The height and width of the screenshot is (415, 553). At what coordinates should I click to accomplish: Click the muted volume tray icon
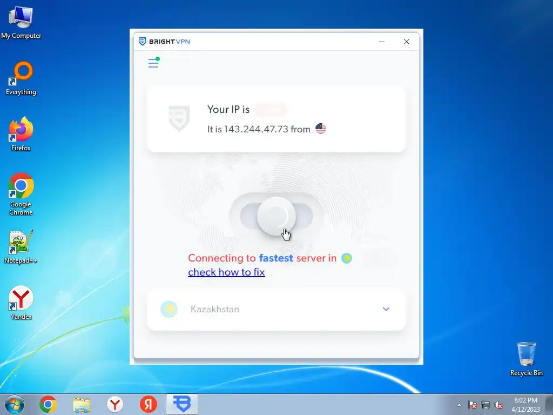point(498,405)
